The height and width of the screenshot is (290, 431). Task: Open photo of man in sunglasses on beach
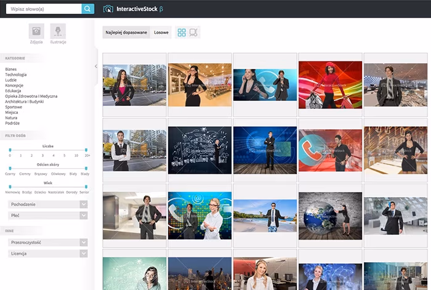tap(265, 215)
